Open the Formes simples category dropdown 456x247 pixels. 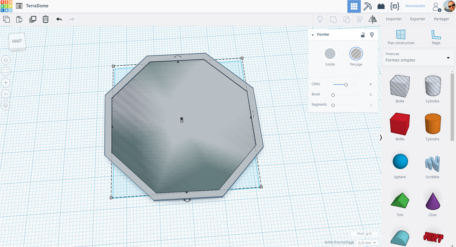[418, 58]
